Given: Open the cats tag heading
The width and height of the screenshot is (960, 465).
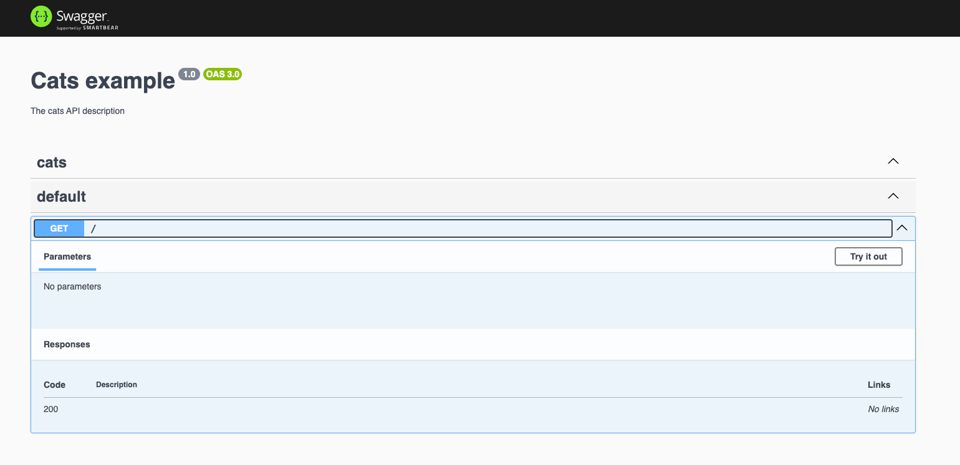Looking at the screenshot, I should coord(52,162).
